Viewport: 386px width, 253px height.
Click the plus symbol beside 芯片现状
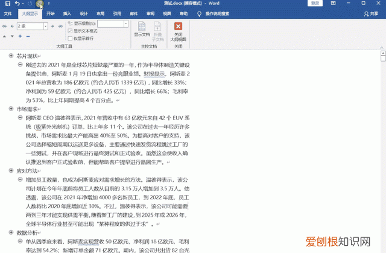[x=11, y=56]
